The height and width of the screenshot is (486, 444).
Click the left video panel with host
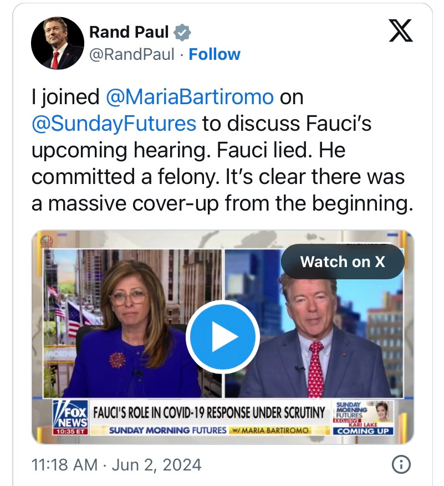(132, 323)
